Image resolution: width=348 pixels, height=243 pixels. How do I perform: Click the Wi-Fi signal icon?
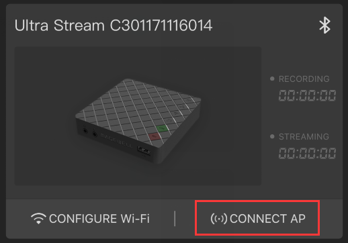[x=38, y=218]
